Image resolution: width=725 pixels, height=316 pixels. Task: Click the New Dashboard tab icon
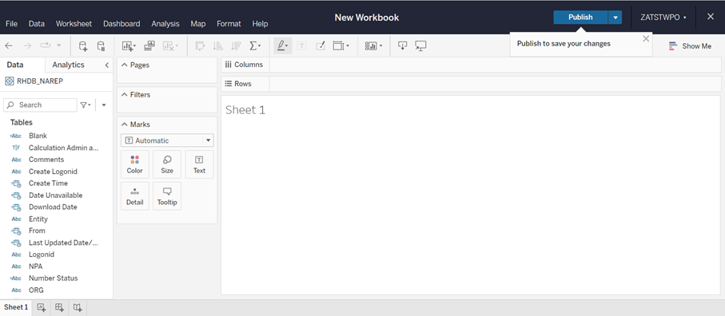(59, 307)
